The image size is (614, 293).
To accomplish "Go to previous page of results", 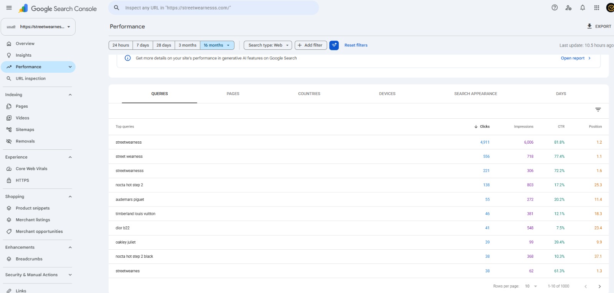I will [586, 286].
